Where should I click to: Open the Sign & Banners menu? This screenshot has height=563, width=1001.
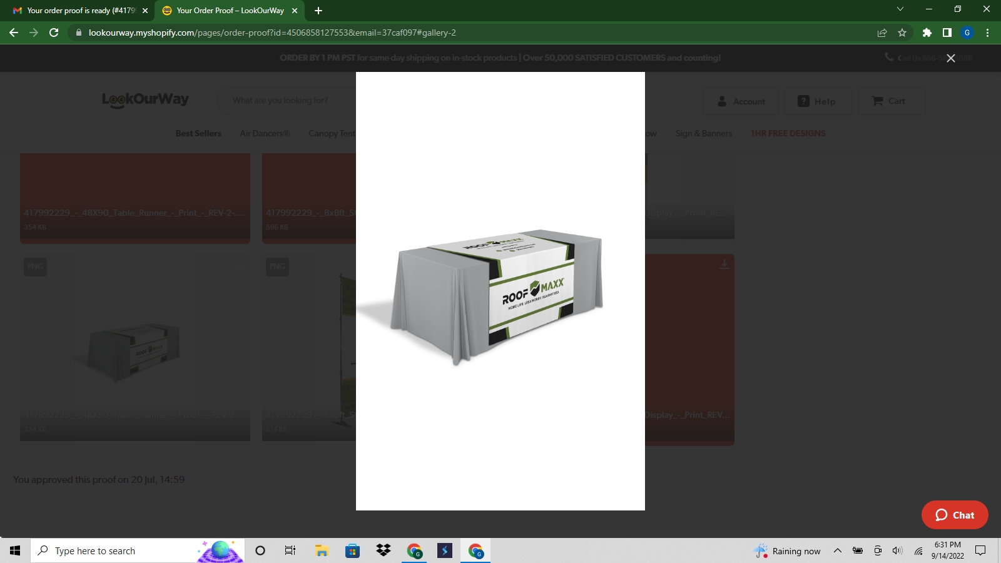pyautogui.click(x=704, y=133)
